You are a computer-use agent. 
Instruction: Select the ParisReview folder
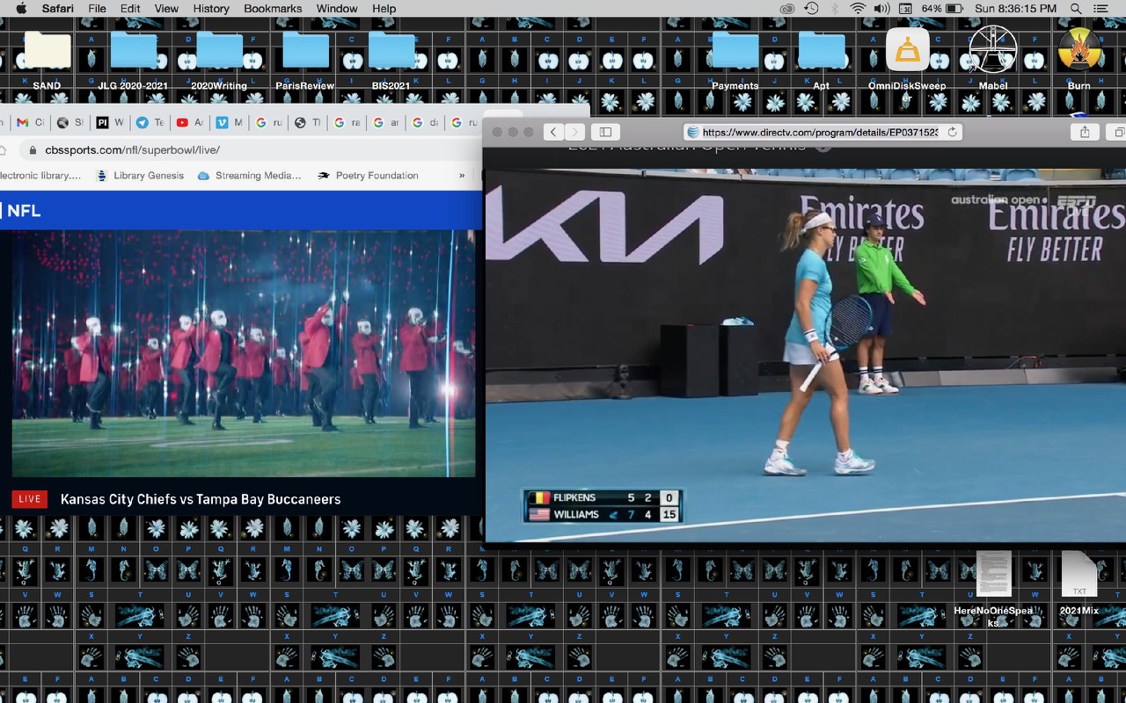(x=305, y=51)
